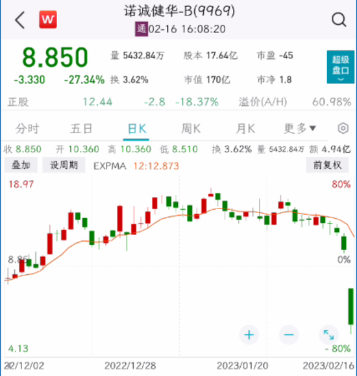Tap 市净 1.8
Viewport: 357px width, 376px height.
point(275,80)
